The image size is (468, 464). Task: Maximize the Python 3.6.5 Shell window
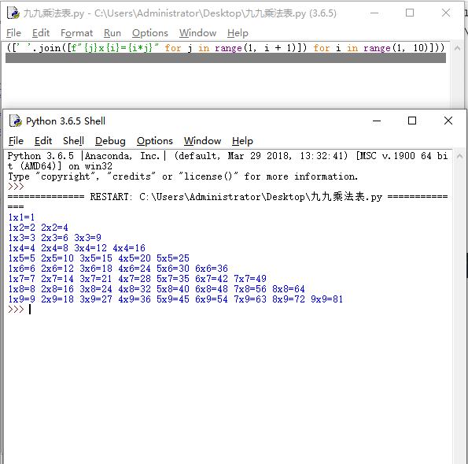(412, 121)
